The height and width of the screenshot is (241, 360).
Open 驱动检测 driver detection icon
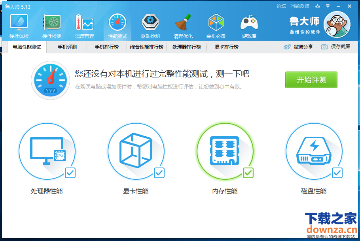150,23
